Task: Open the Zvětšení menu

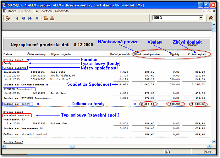Action: pyautogui.click(x=47, y=11)
